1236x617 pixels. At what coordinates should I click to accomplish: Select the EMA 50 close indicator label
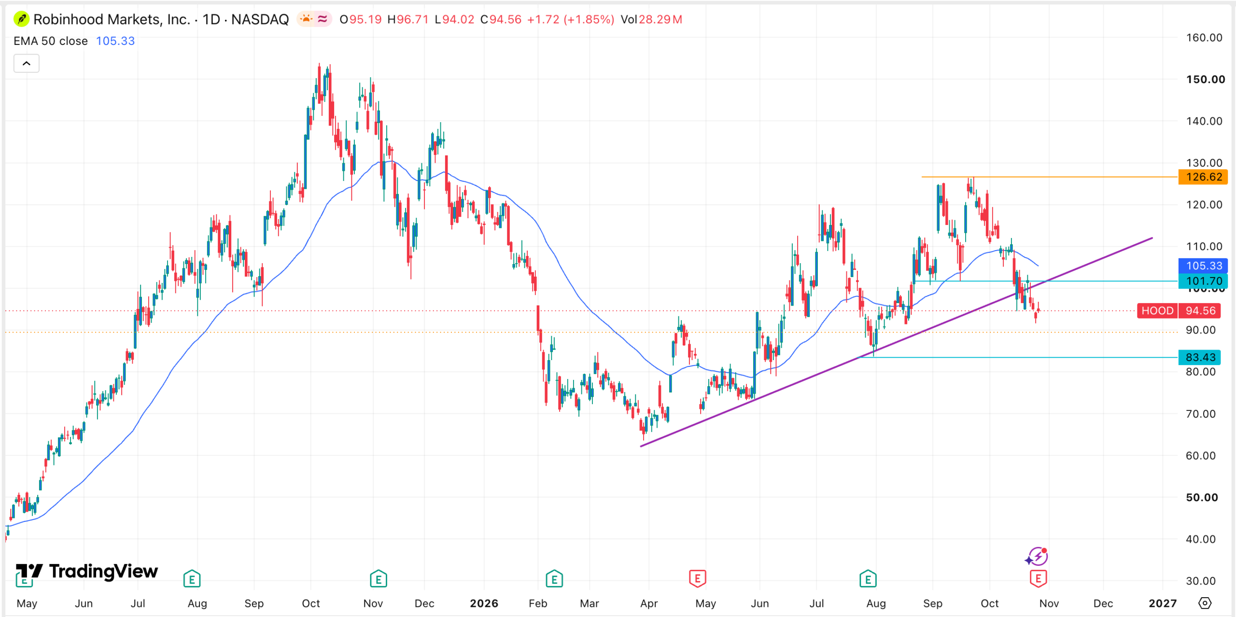(x=51, y=41)
